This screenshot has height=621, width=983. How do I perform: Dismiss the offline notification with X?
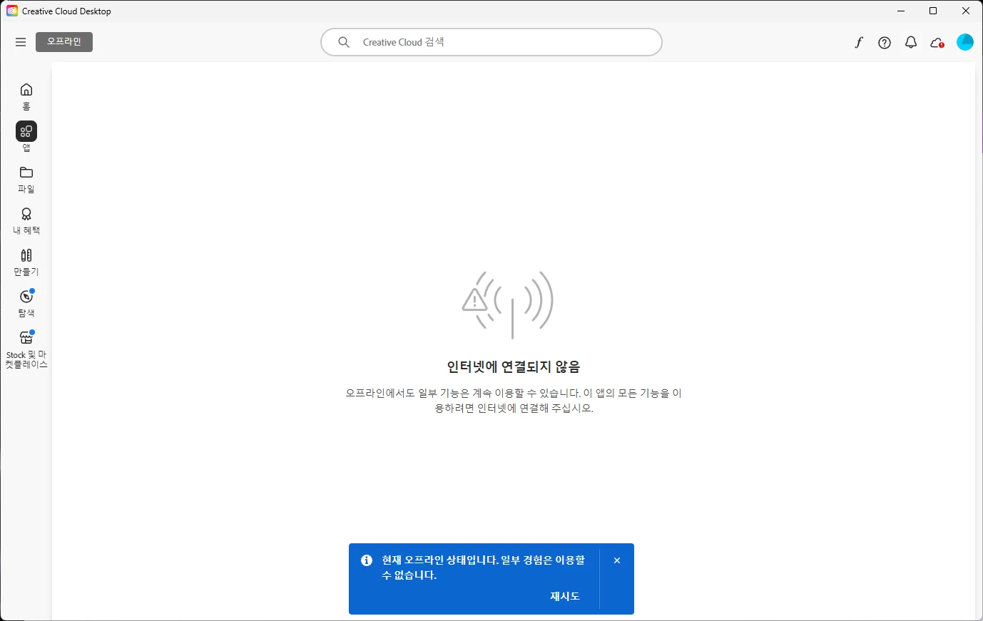point(617,560)
